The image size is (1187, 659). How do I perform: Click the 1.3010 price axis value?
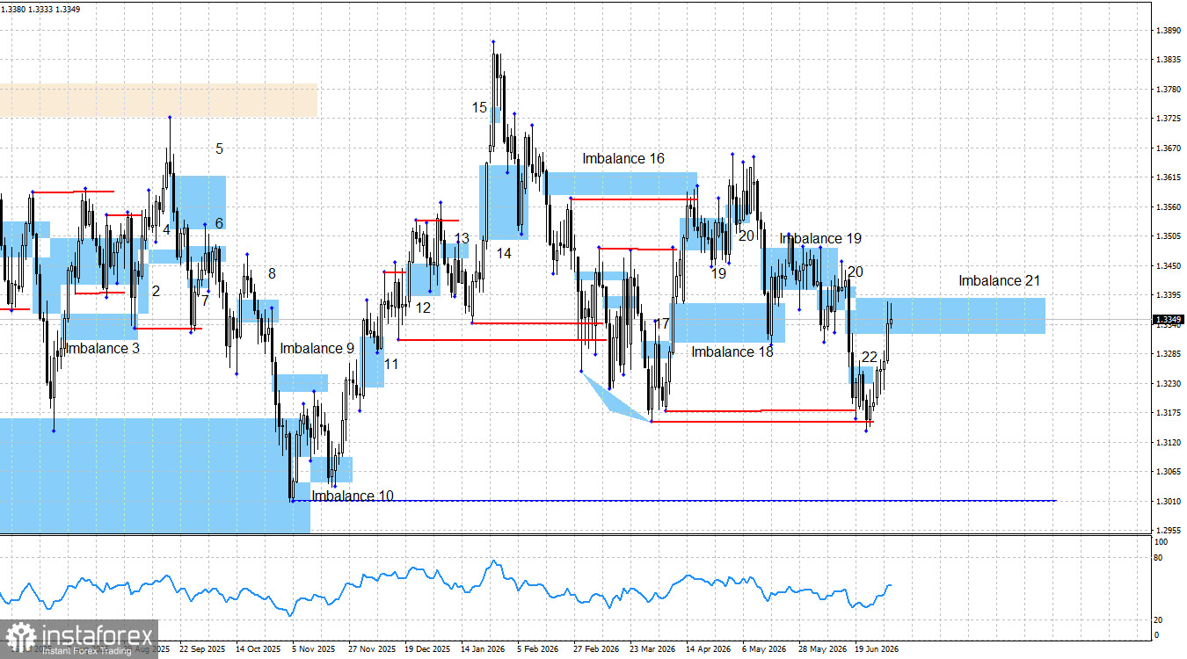point(1169,502)
